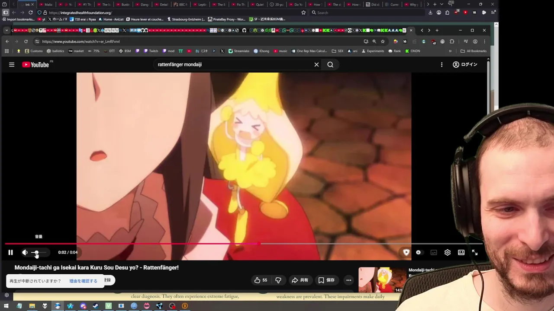
Task: Open the inner browser's three-dot menu
Action: point(484,41)
